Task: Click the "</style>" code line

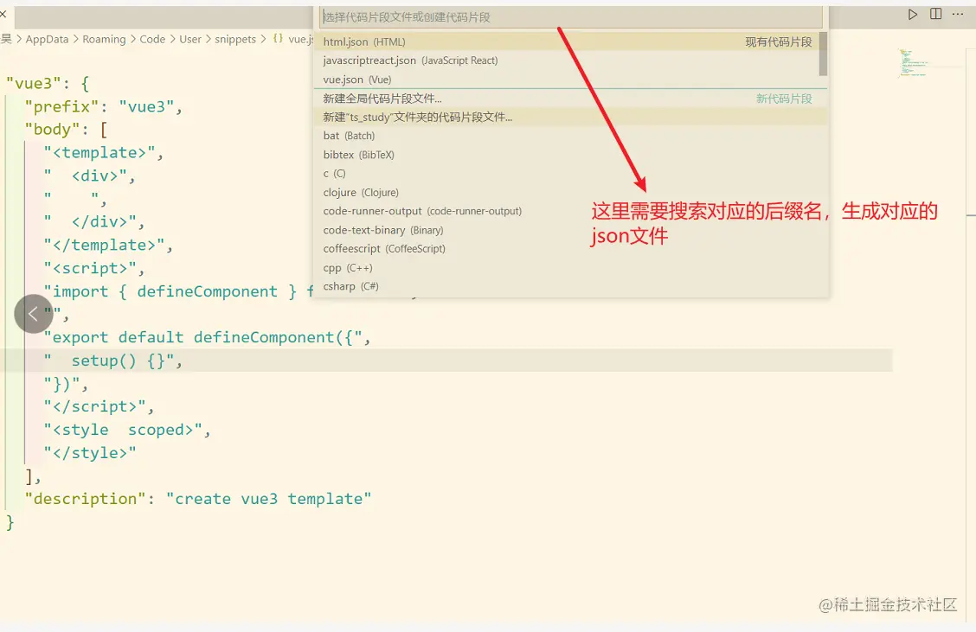Action: pos(90,453)
